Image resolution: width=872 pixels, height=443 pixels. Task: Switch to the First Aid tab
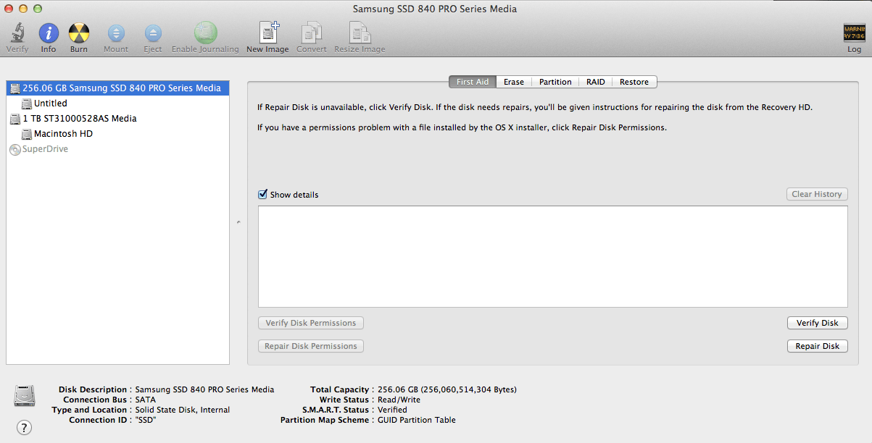pyautogui.click(x=473, y=82)
